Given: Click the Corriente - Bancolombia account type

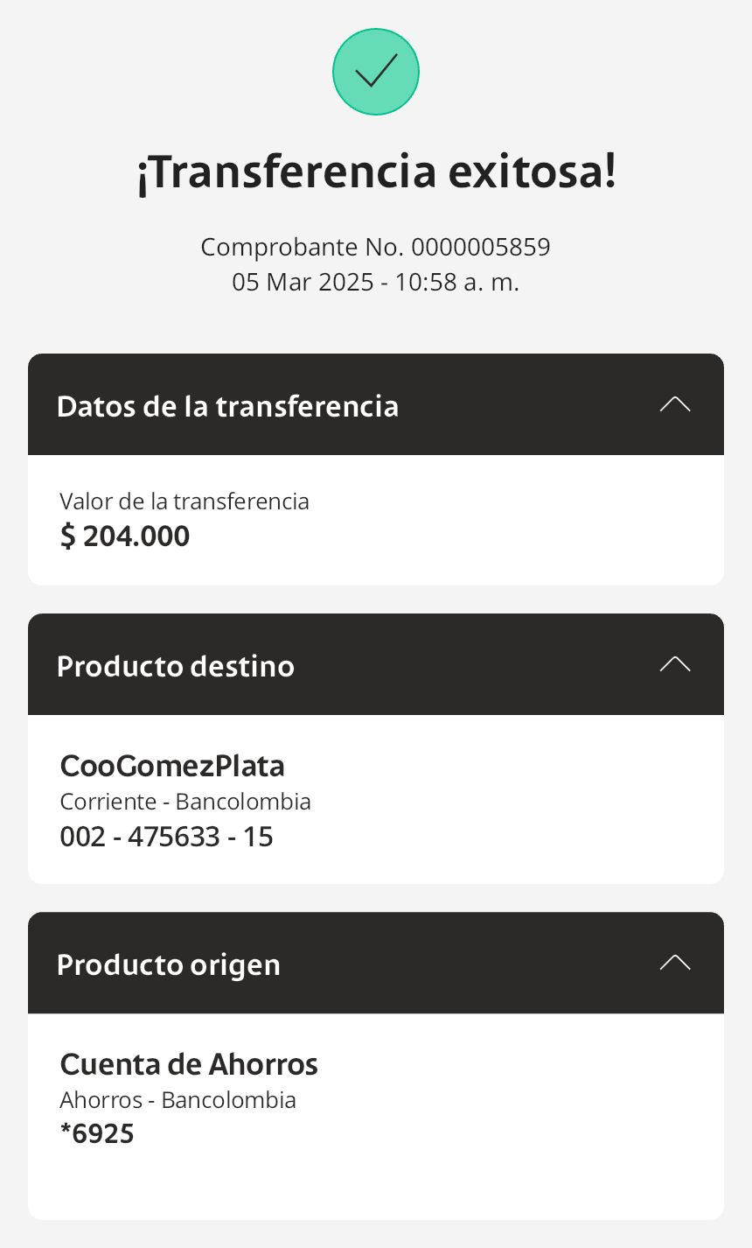Looking at the screenshot, I should click(x=185, y=802).
